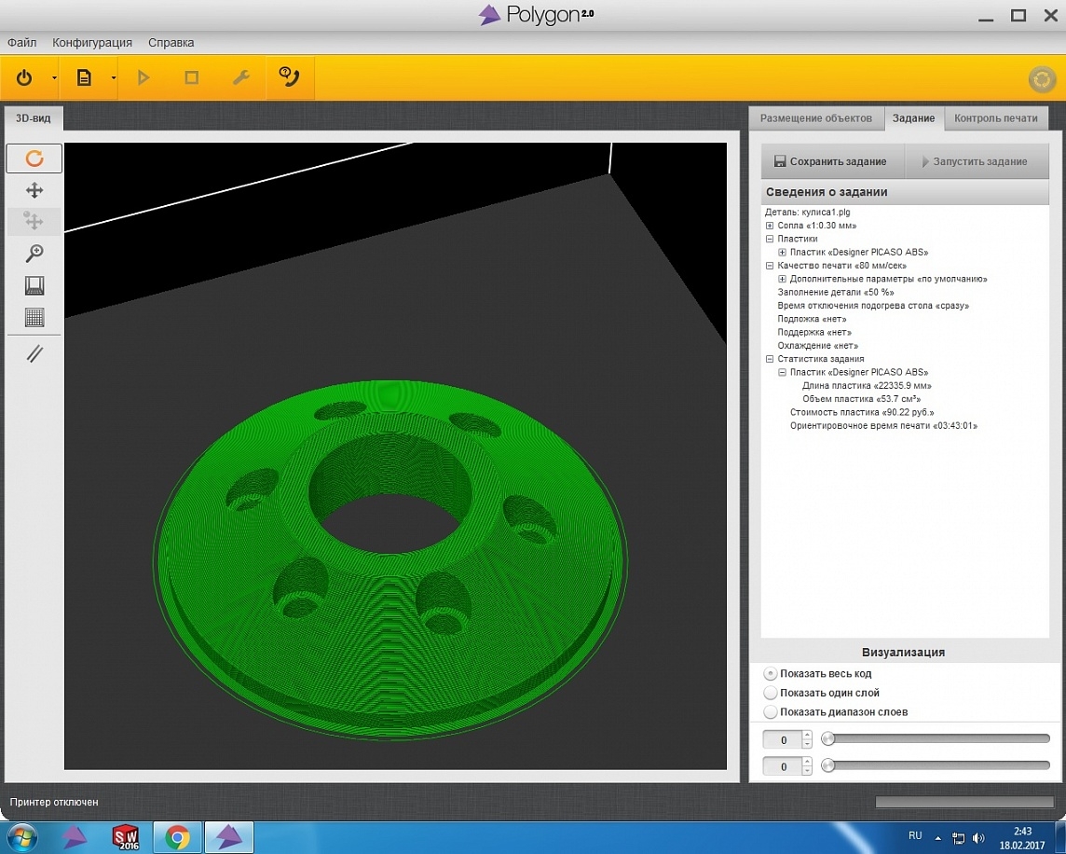Select the pan move view tool

[34, 190]
